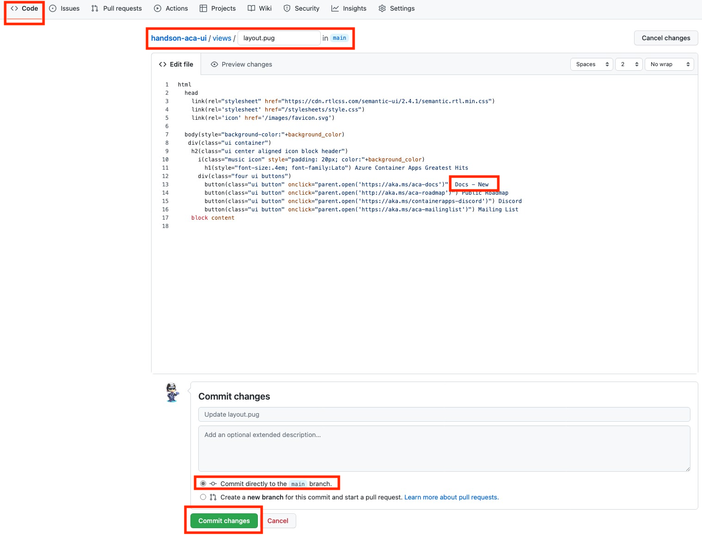Click line number 18 in the gutter

(x=165, y=226)
